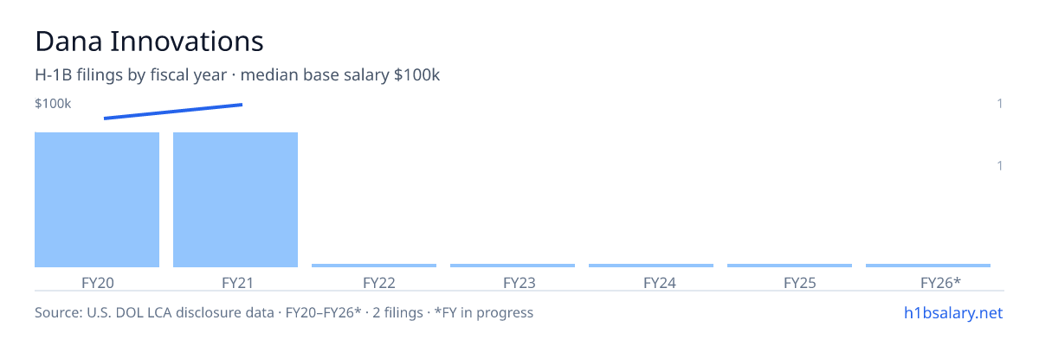Screen dimensions: 1039x346
Task: Click the FY21 filings bar
Action: (236, 200)
